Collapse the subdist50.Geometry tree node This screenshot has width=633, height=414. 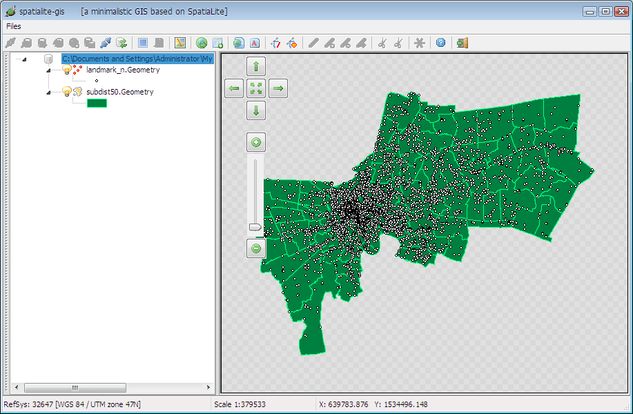[x=48, y=92]
